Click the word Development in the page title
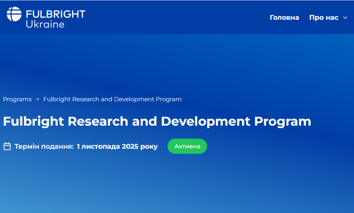 [x=206, y=121]
